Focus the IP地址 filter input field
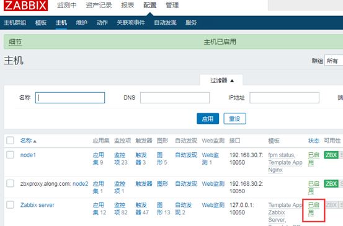This screenshot has width=343, height=226. pyautogui.click(x=284, y=98)
